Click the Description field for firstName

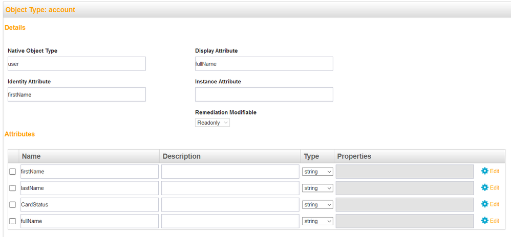[230, 172]
